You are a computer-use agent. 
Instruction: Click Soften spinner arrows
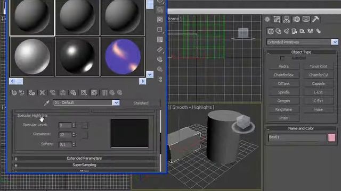74,144
